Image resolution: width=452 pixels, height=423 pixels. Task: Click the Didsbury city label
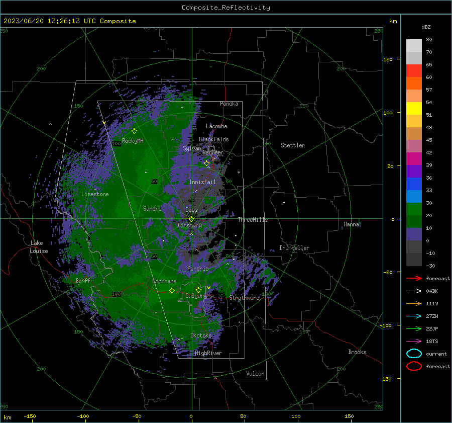(189, 225)
